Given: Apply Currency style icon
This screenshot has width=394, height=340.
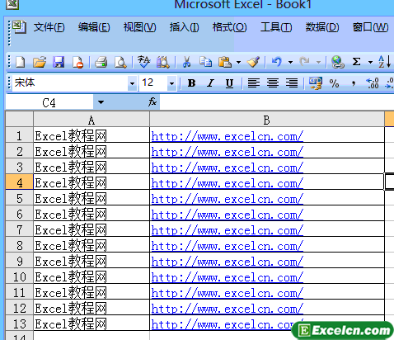Looking at the screenshot, I should click(x=316, y=83).
